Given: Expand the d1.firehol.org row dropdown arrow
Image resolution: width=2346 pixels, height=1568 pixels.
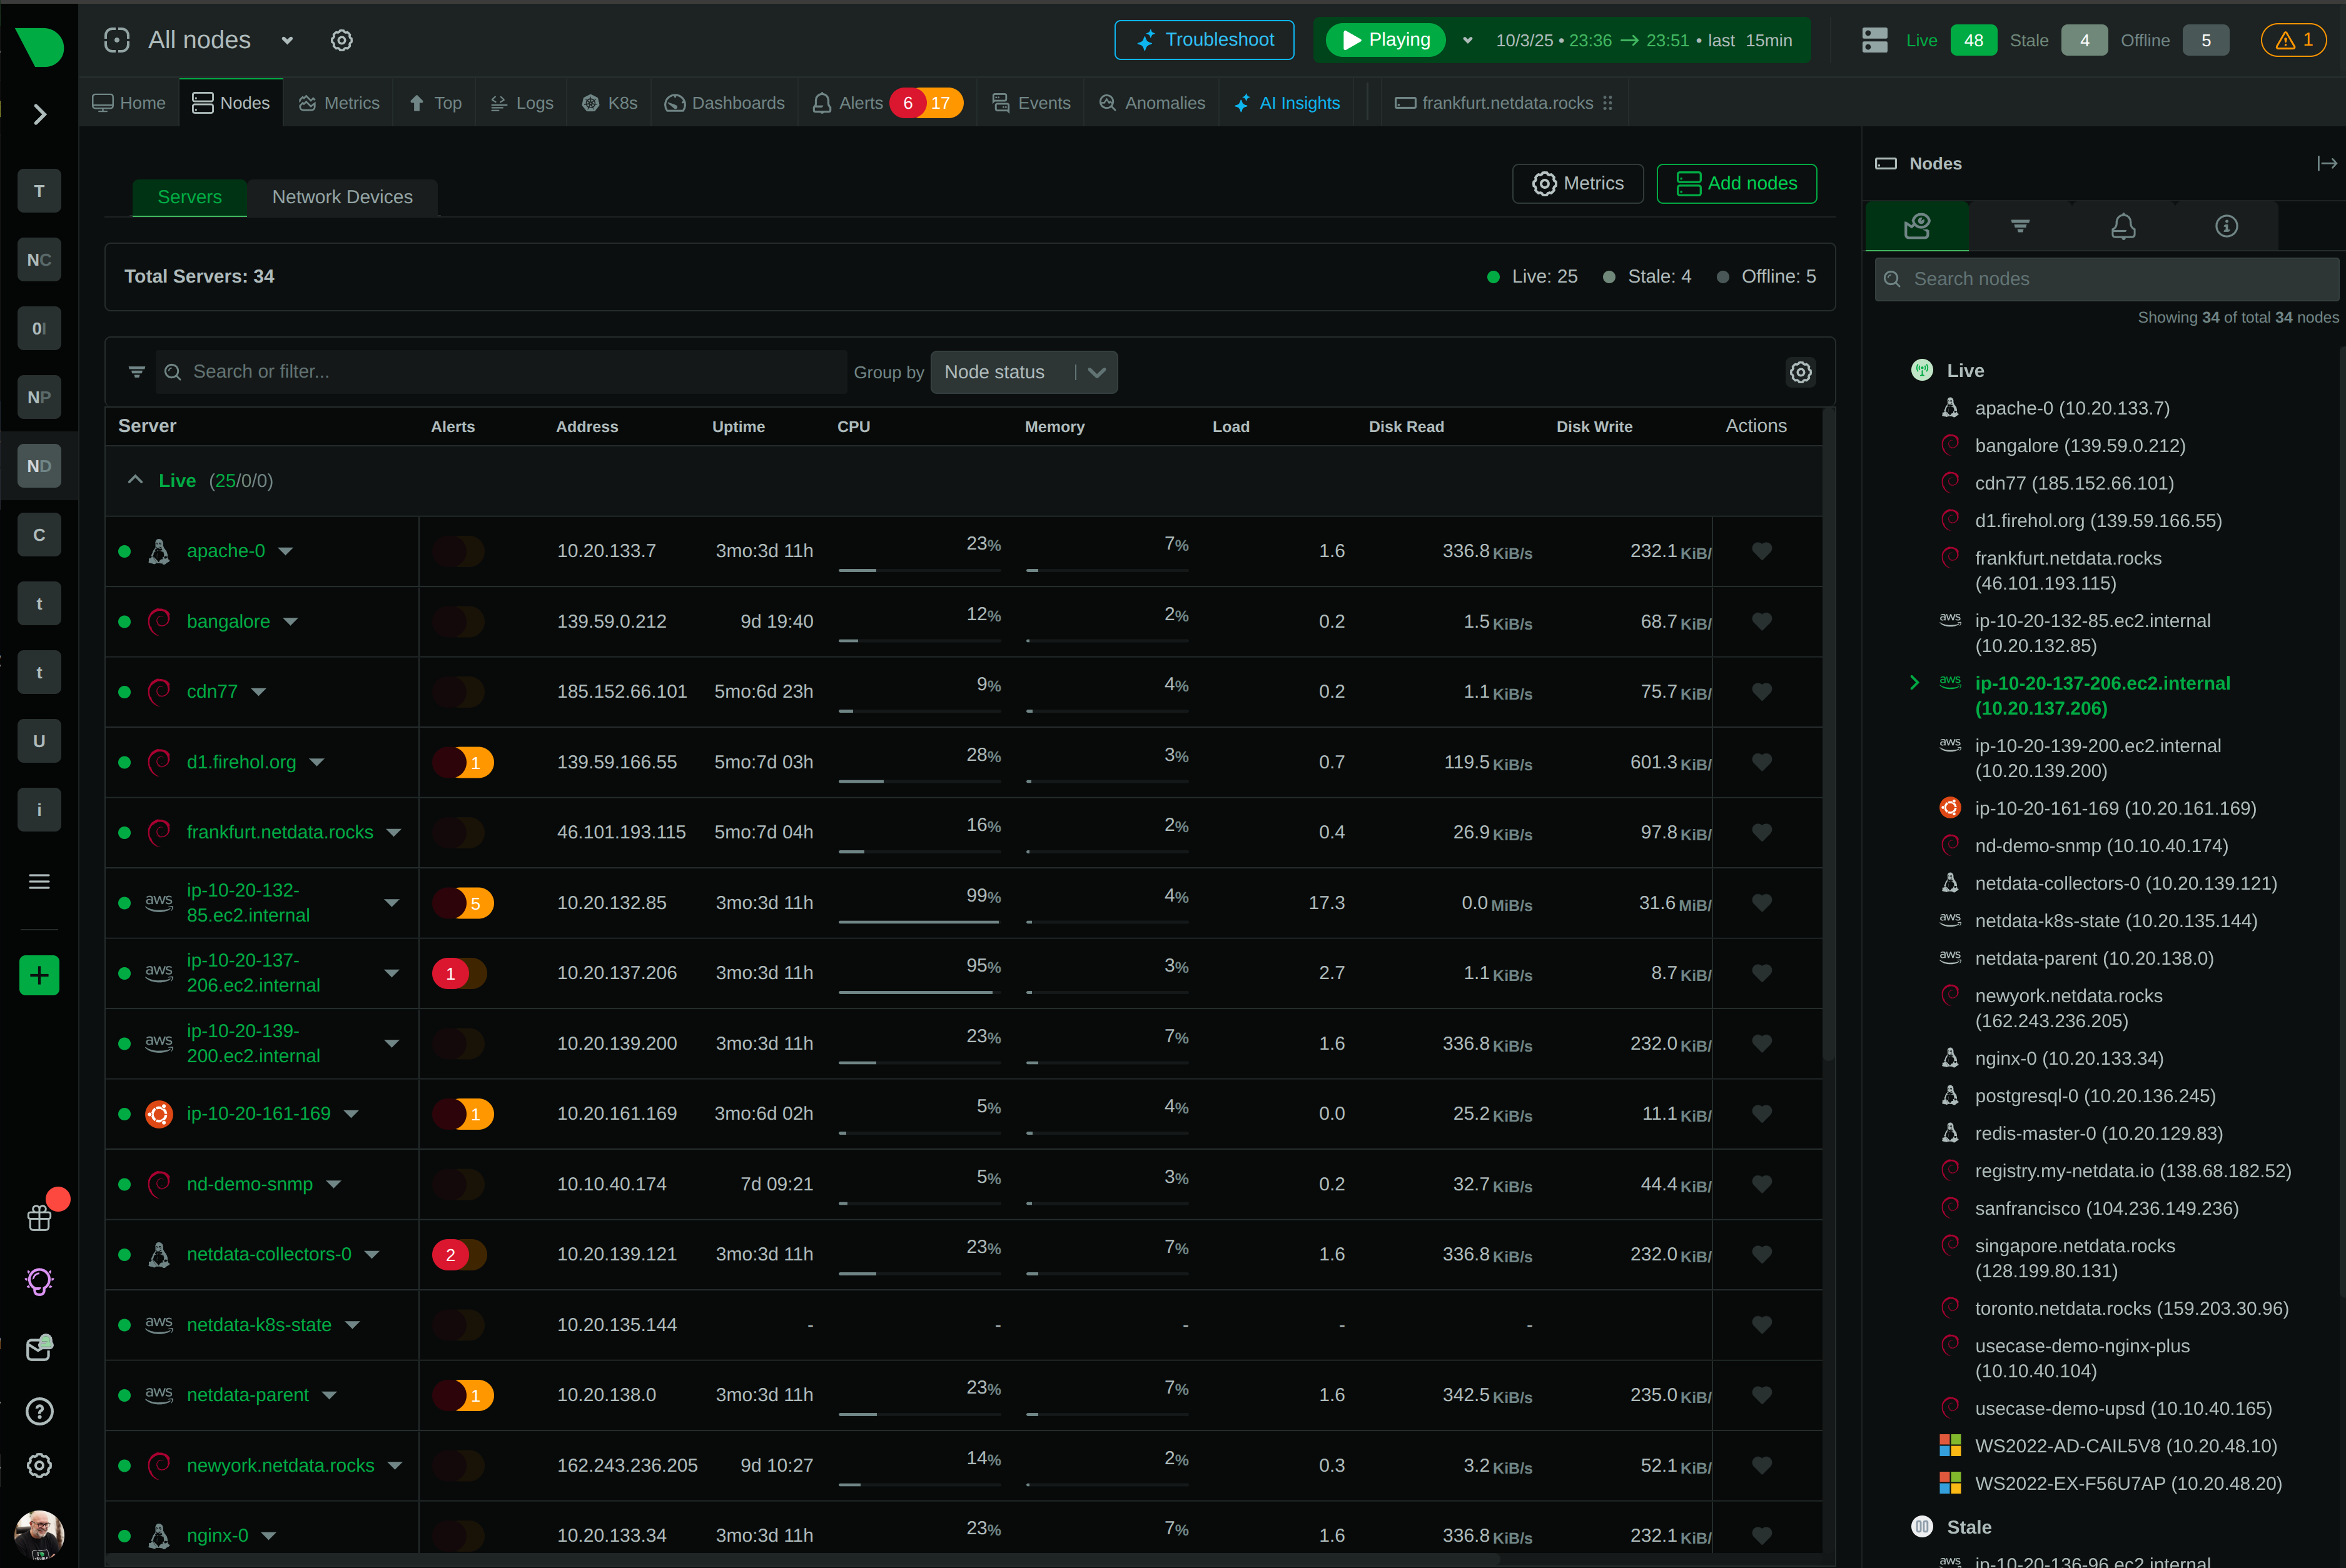Looking at the screenshot, I should pyautogui.click(x=317, y=762).
